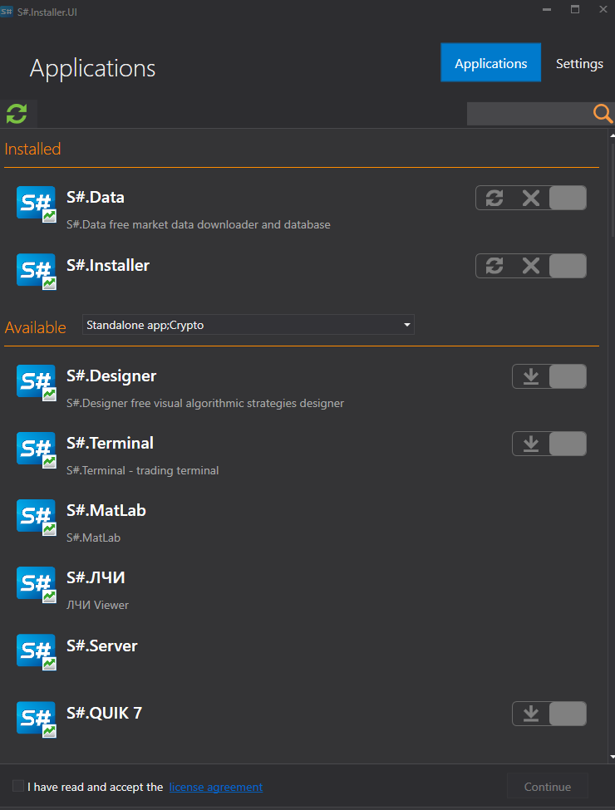The width and height of the screenshot is (615, 810).
Task: Open the Standalone app;Crypto filter dropdown
Action: click(248, 325)
